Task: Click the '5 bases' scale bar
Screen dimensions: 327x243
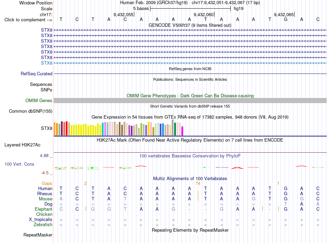Action: click(190, 9)
